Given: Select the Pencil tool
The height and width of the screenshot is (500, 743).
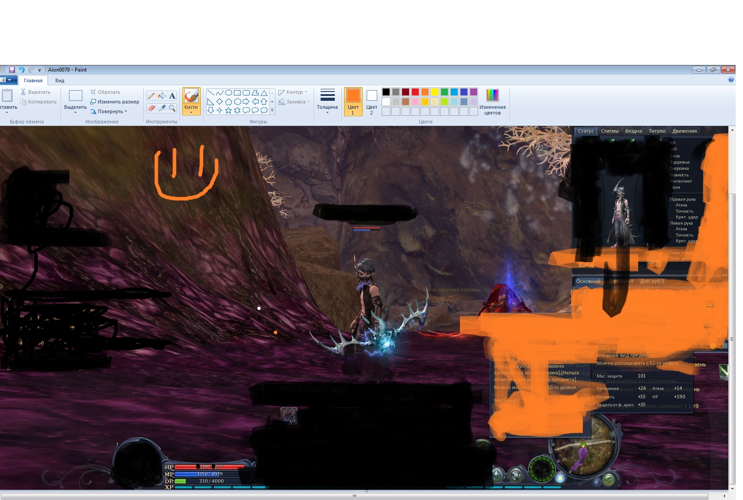Looking at the screenshot, I should point(151,96).
